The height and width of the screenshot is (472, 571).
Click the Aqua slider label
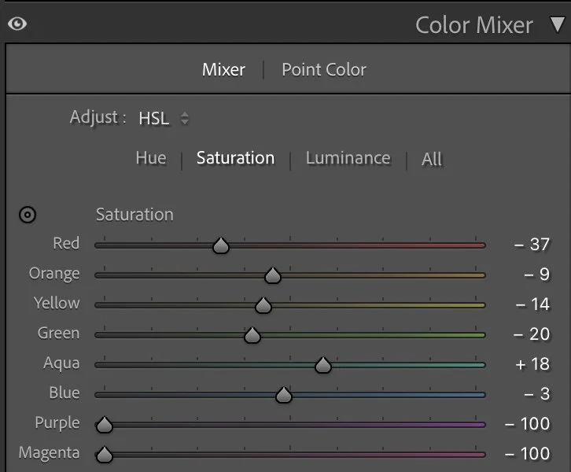click(61, 363)
